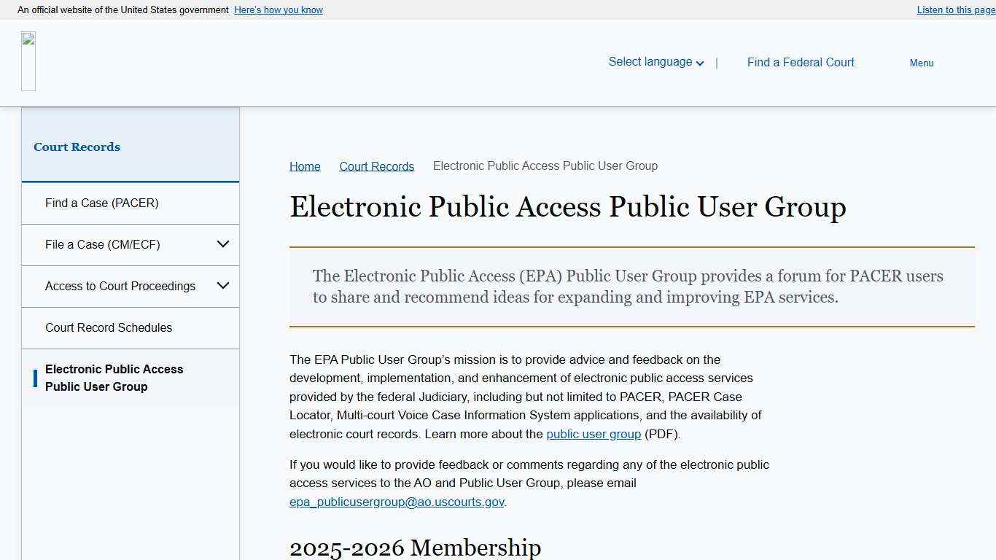Expand the File a Case (CM/ECF) chevron

(223, 244)
